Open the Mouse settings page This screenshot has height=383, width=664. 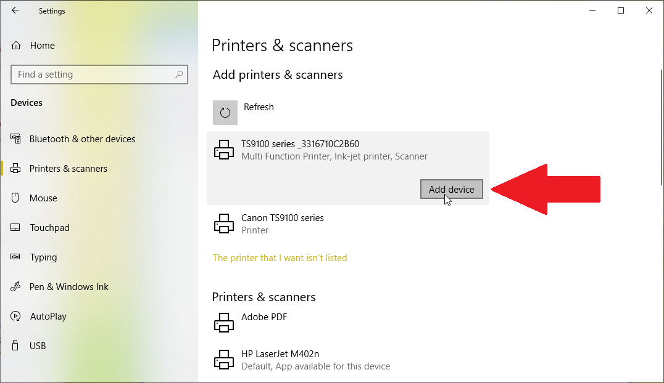pos(43,198)
